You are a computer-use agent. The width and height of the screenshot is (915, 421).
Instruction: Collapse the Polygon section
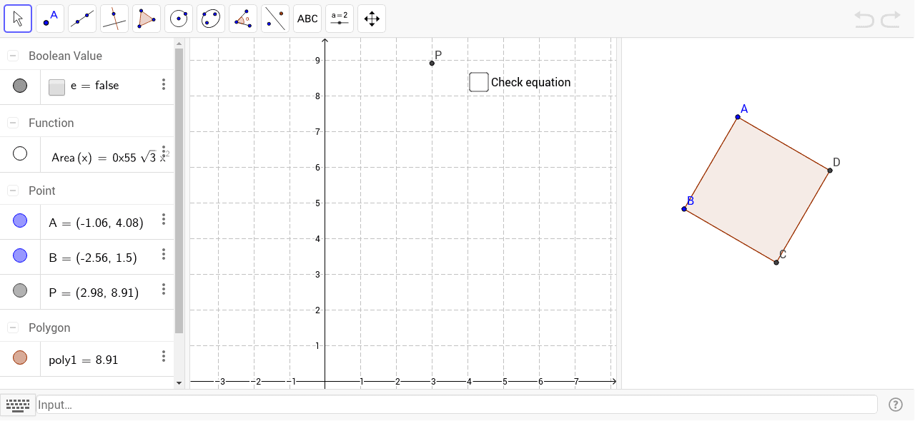point(13,328)
